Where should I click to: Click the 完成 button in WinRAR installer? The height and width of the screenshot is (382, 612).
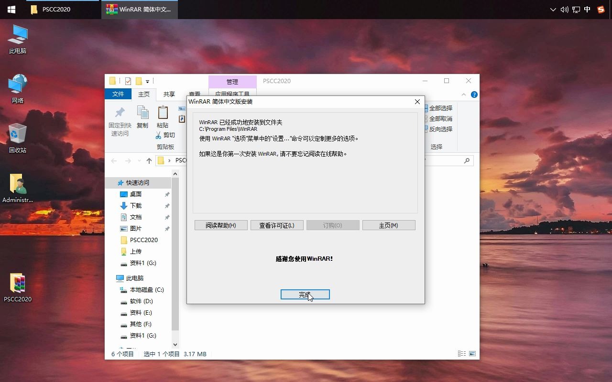305,295
